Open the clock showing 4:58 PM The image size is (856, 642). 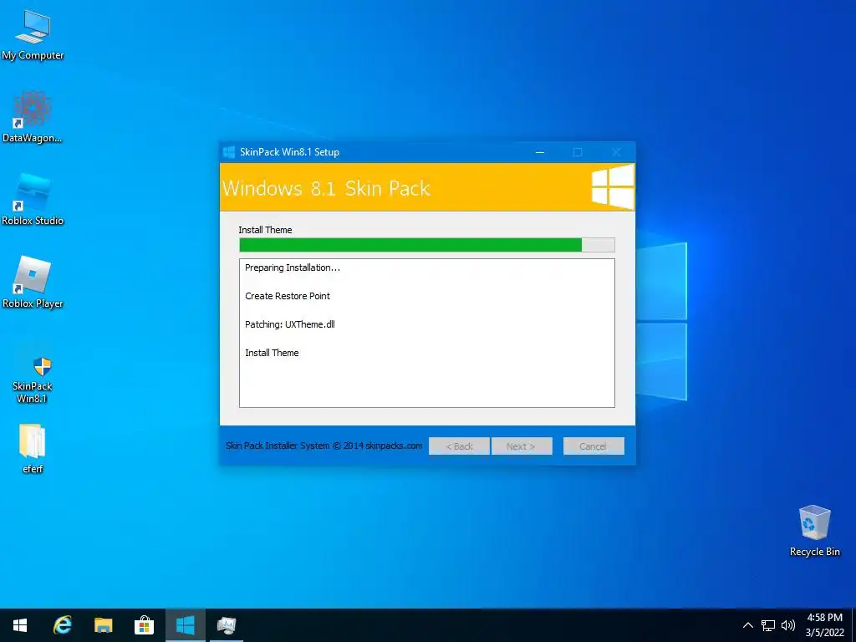(824, 625)
